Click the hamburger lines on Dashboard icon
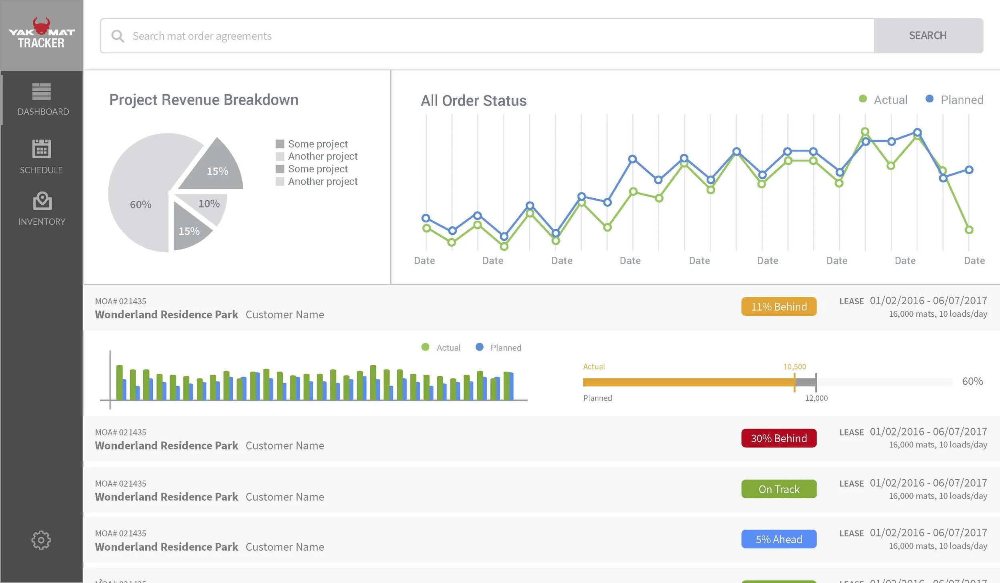This screenshot has width=1000, height=583. pyautogui.click(x=41, y=92)
